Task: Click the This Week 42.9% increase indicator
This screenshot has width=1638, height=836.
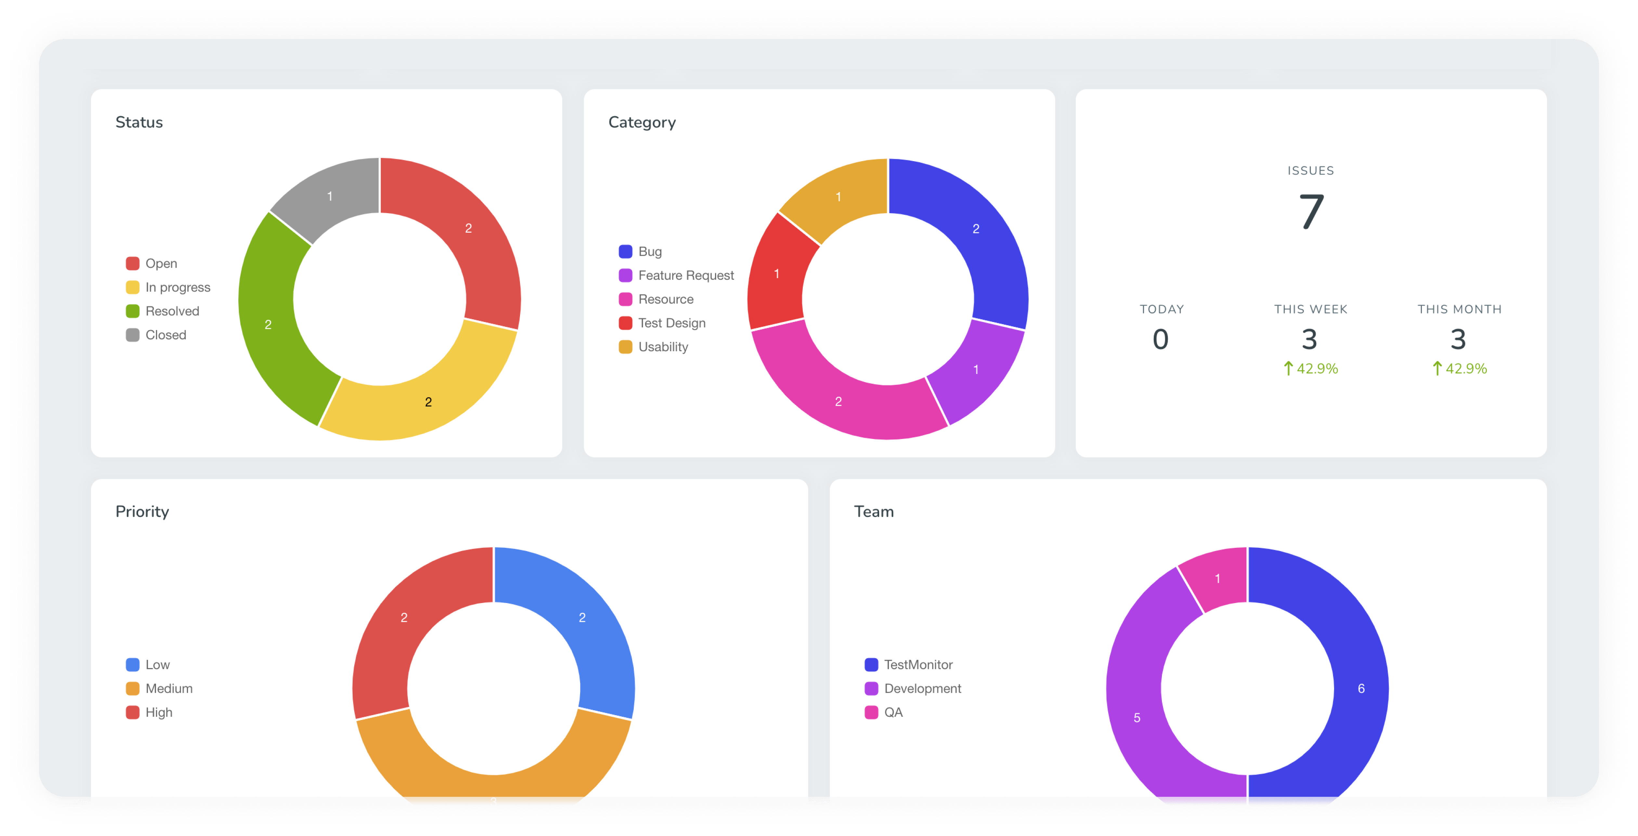Action: tap(1310, 369)
